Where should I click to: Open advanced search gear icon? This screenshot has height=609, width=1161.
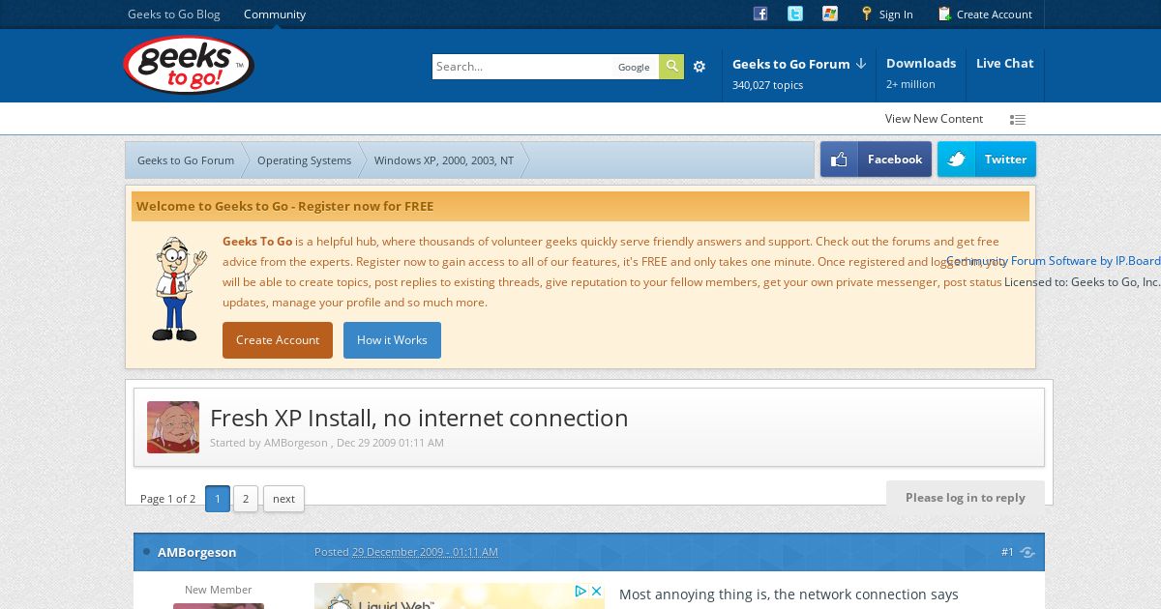tap(700, 67)
